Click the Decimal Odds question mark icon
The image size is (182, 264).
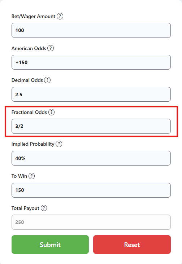pos(47,80)
